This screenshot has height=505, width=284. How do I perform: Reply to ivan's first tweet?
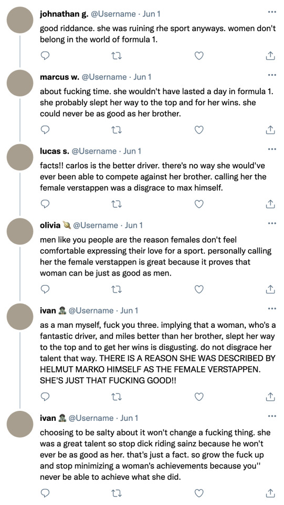pos(46,396)
